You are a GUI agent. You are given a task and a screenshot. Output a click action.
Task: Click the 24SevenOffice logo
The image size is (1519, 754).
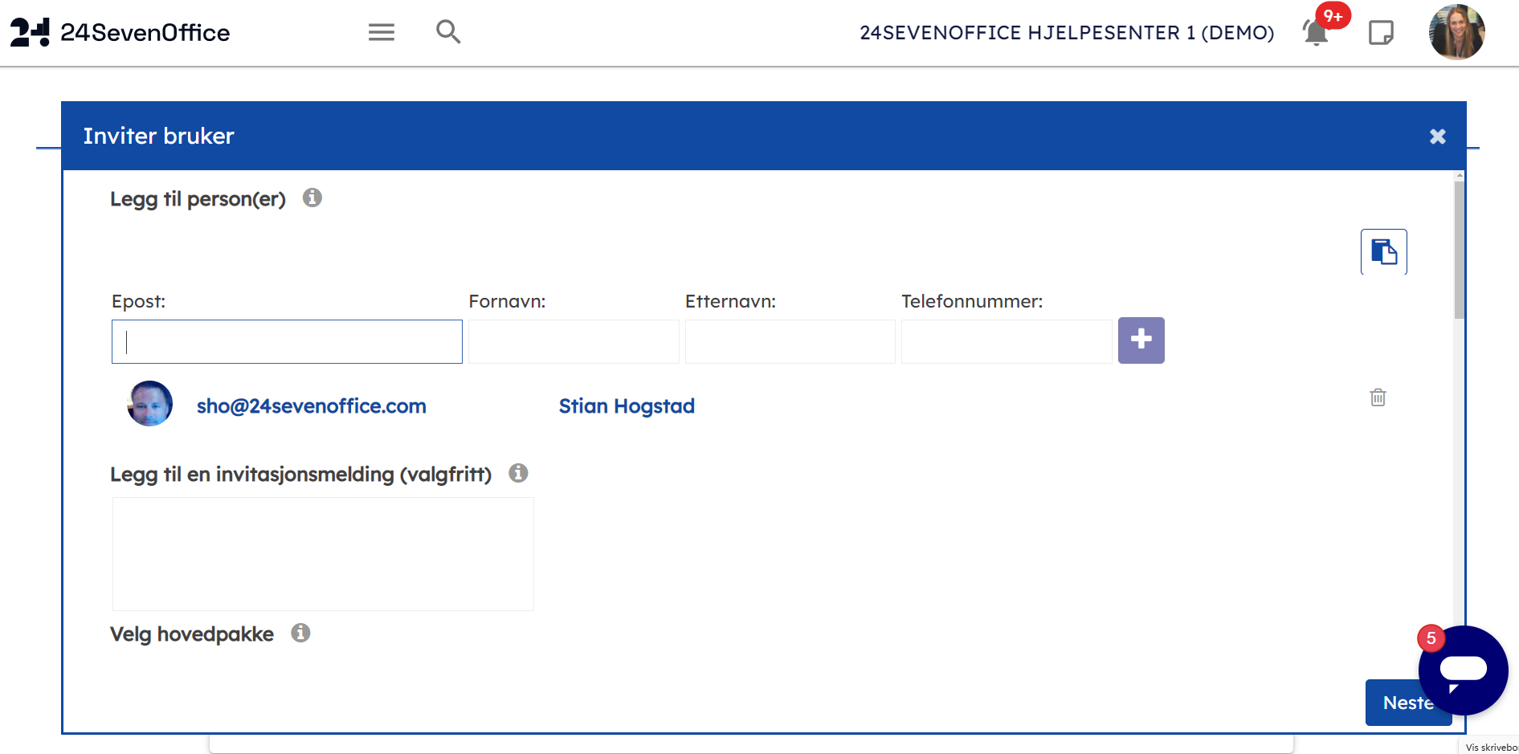point(120,32)
